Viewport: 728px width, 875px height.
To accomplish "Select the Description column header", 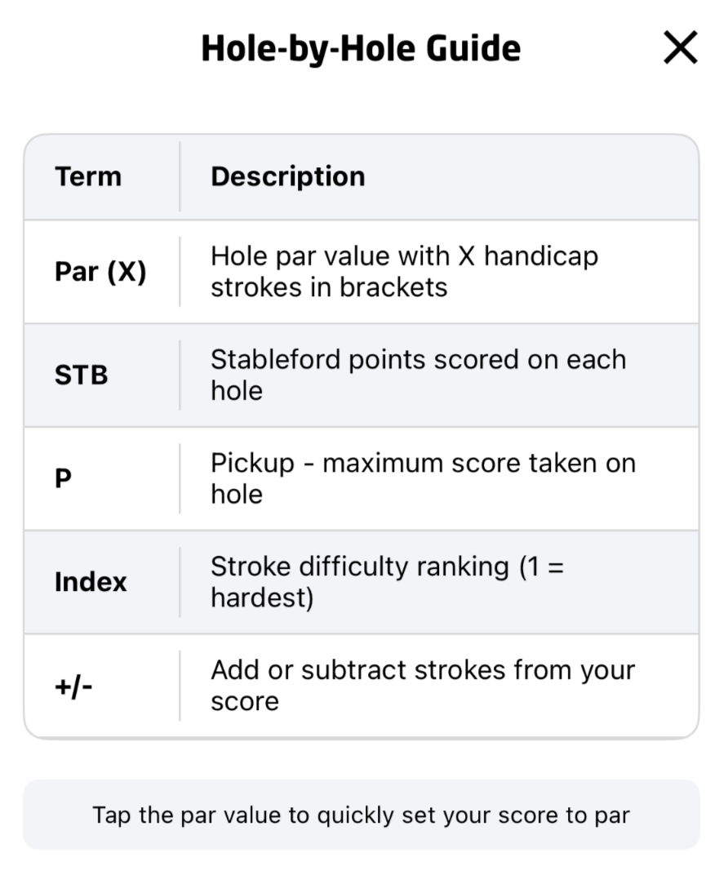I will (288, 177).
